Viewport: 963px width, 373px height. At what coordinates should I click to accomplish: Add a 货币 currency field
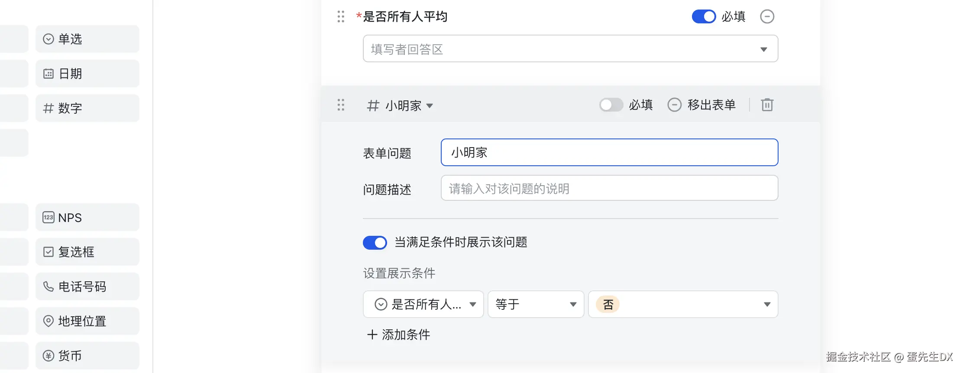click(x=87, y=356)
